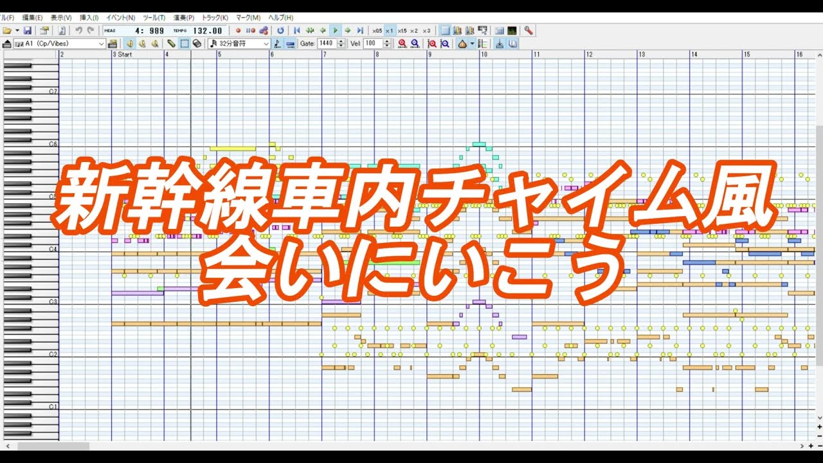Toggle the single note input mode icon
Screen dimensions: 823x463
click(x=277, y=43)
